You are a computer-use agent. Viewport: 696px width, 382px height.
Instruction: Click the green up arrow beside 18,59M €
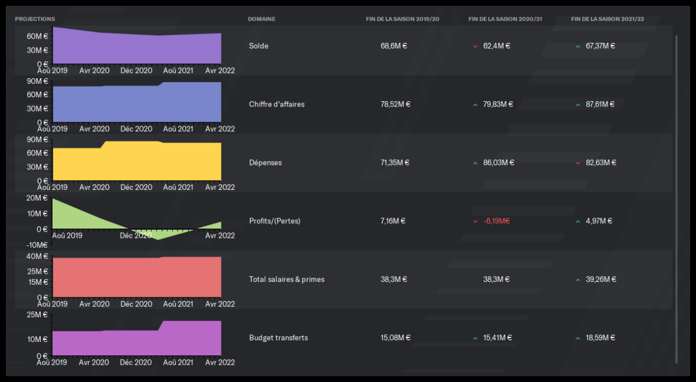[x=578, y=338]
